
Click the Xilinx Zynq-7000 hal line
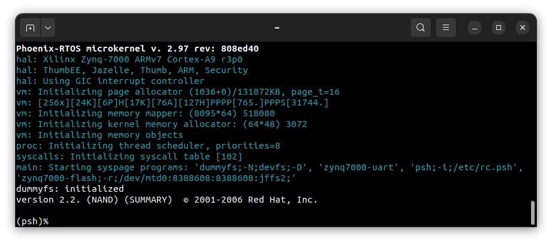click(x=129, y=59)
